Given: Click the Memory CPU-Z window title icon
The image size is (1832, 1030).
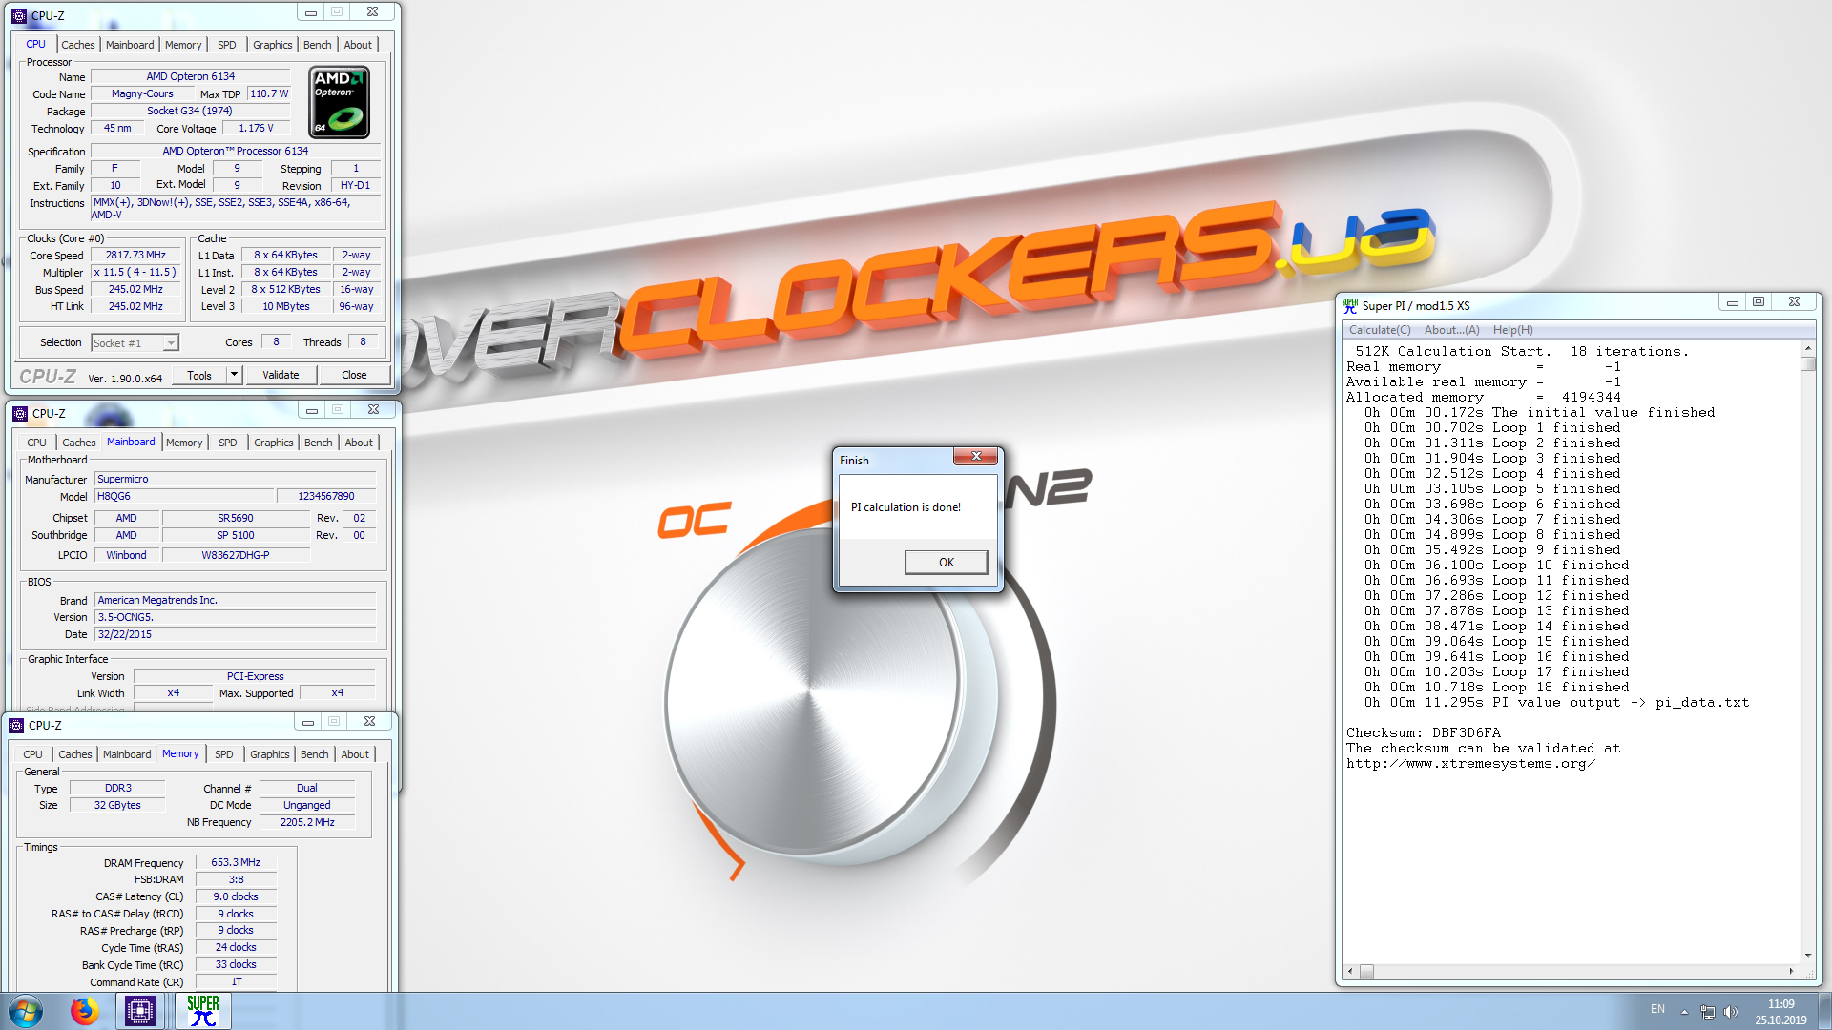Looking at the screenshot, I should [x=16, y=725].
